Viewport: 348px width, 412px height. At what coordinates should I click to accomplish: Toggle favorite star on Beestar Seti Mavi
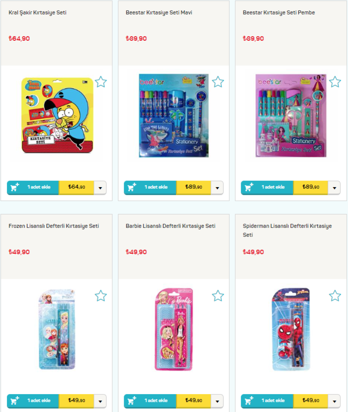pyautogui.click(x=218, y=82)
